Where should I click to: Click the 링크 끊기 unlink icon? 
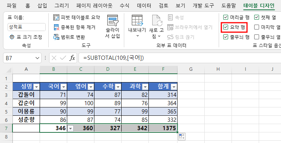[170, 37]
